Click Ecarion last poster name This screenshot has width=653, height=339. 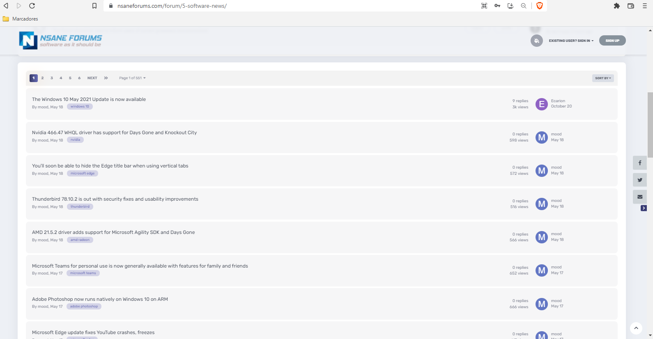point(558,101)
